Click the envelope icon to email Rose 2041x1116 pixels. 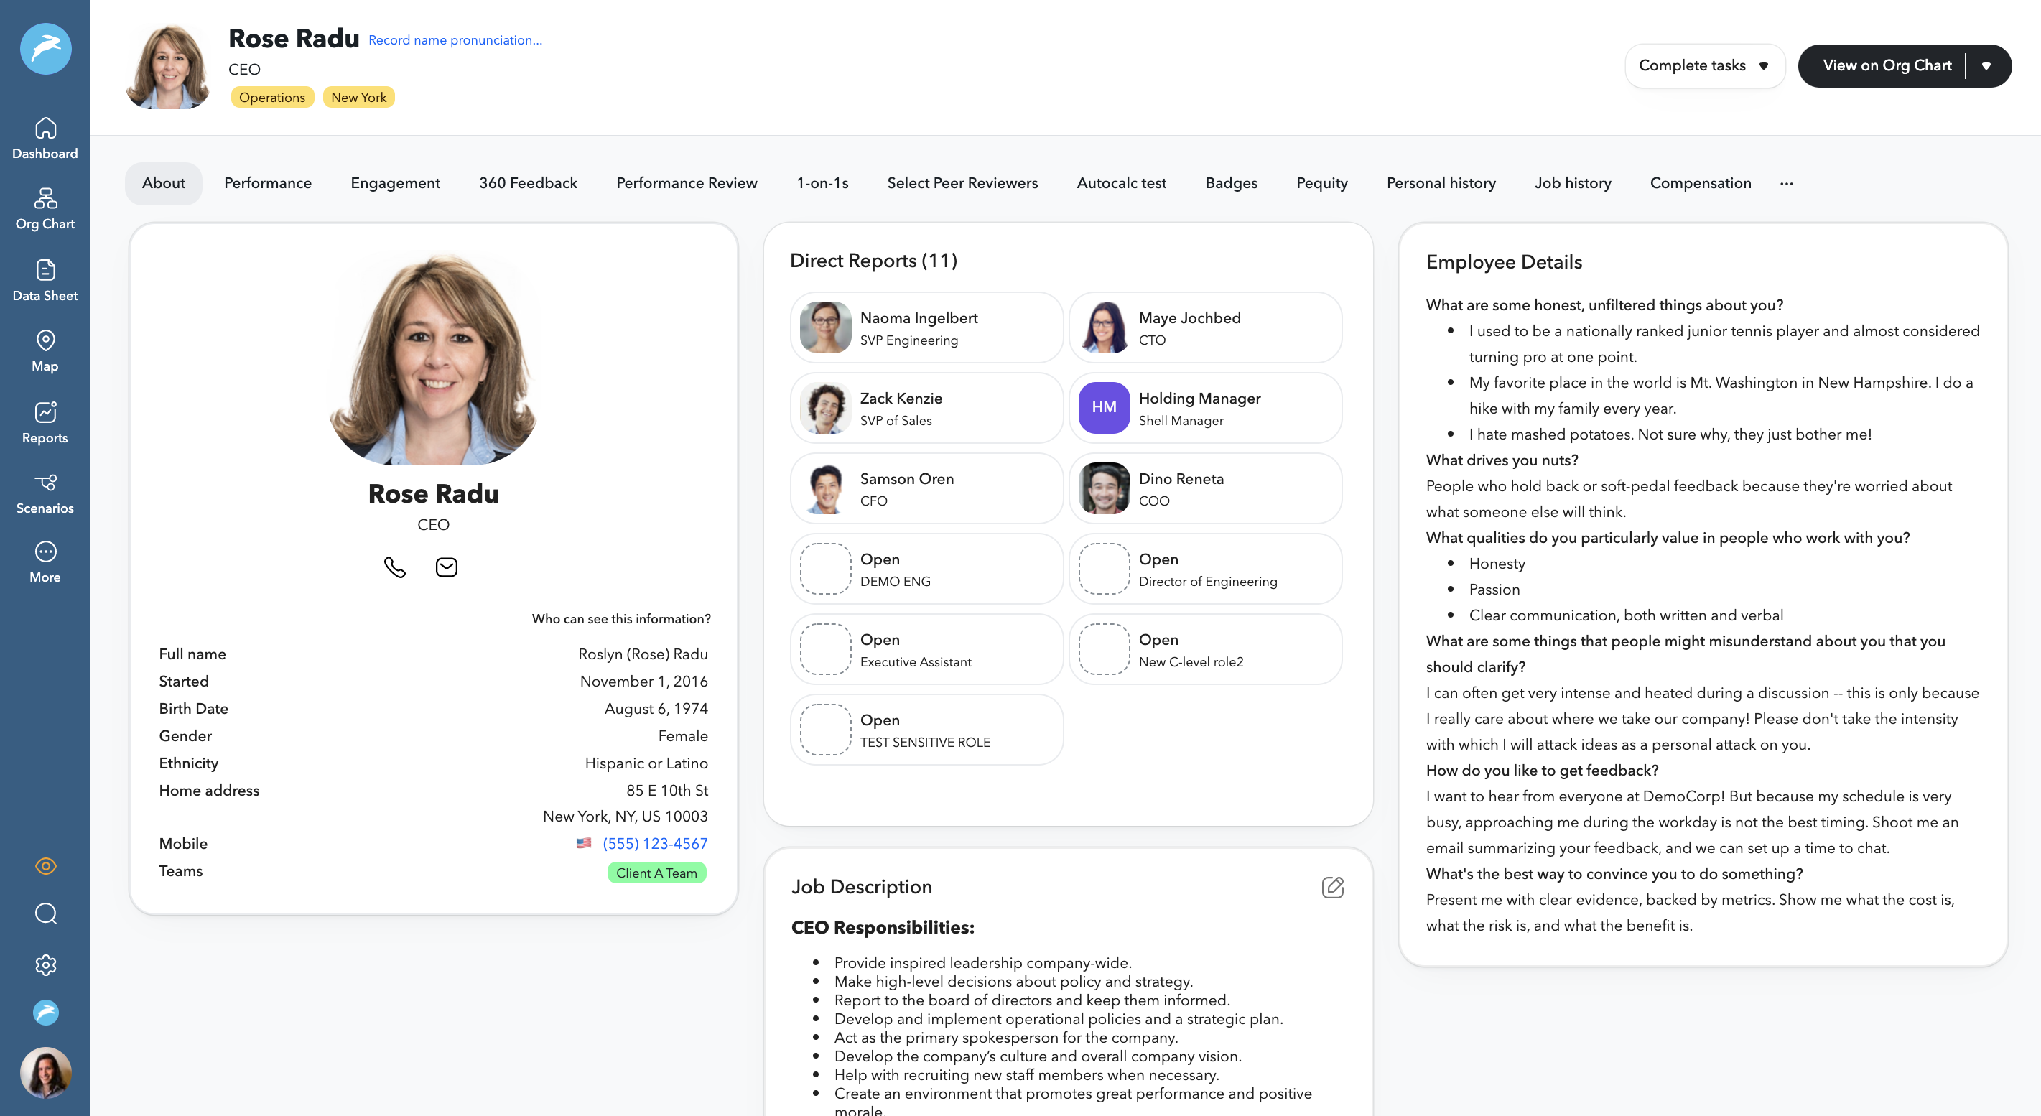point(446,567)
